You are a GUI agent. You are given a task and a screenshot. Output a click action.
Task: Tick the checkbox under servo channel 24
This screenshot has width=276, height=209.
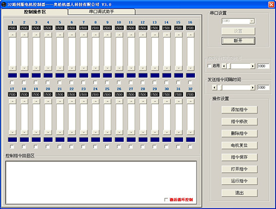click(x=95, y=147)
